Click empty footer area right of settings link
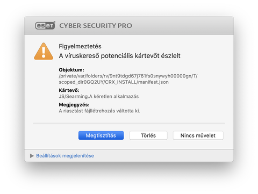The width and height of the screenshot is (258, 194). [x=161, y=156]
